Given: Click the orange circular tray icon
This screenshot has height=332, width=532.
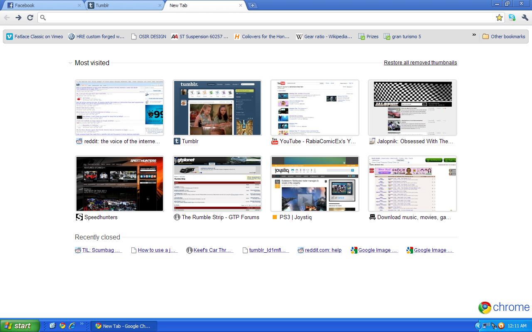Looking at the screenshot, I should click(x=501, y=326).
